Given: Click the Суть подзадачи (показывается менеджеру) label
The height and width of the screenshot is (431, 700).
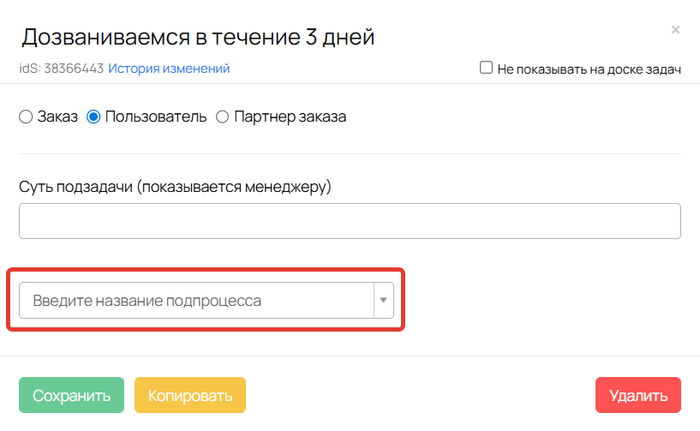Looking at the screenshot, I should pyautogui.click(x=175, y=187).
